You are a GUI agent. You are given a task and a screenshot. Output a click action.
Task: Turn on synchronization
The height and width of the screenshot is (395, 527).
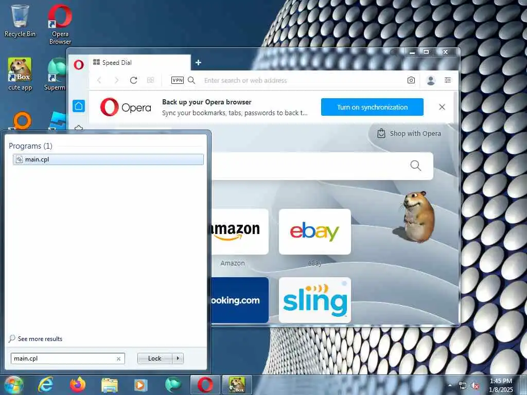372,107
